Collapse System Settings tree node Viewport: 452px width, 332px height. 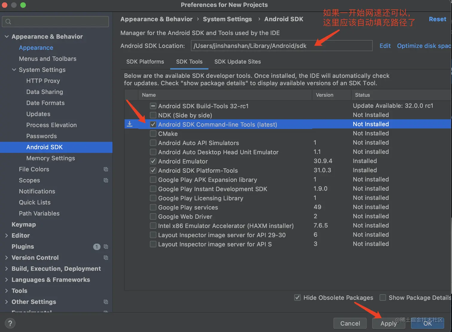(14, 70)
